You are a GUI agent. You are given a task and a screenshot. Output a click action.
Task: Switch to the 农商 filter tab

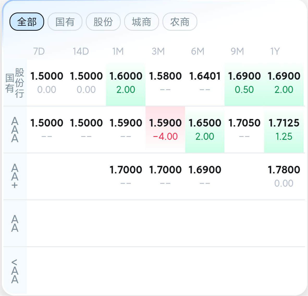pos(180,22)
